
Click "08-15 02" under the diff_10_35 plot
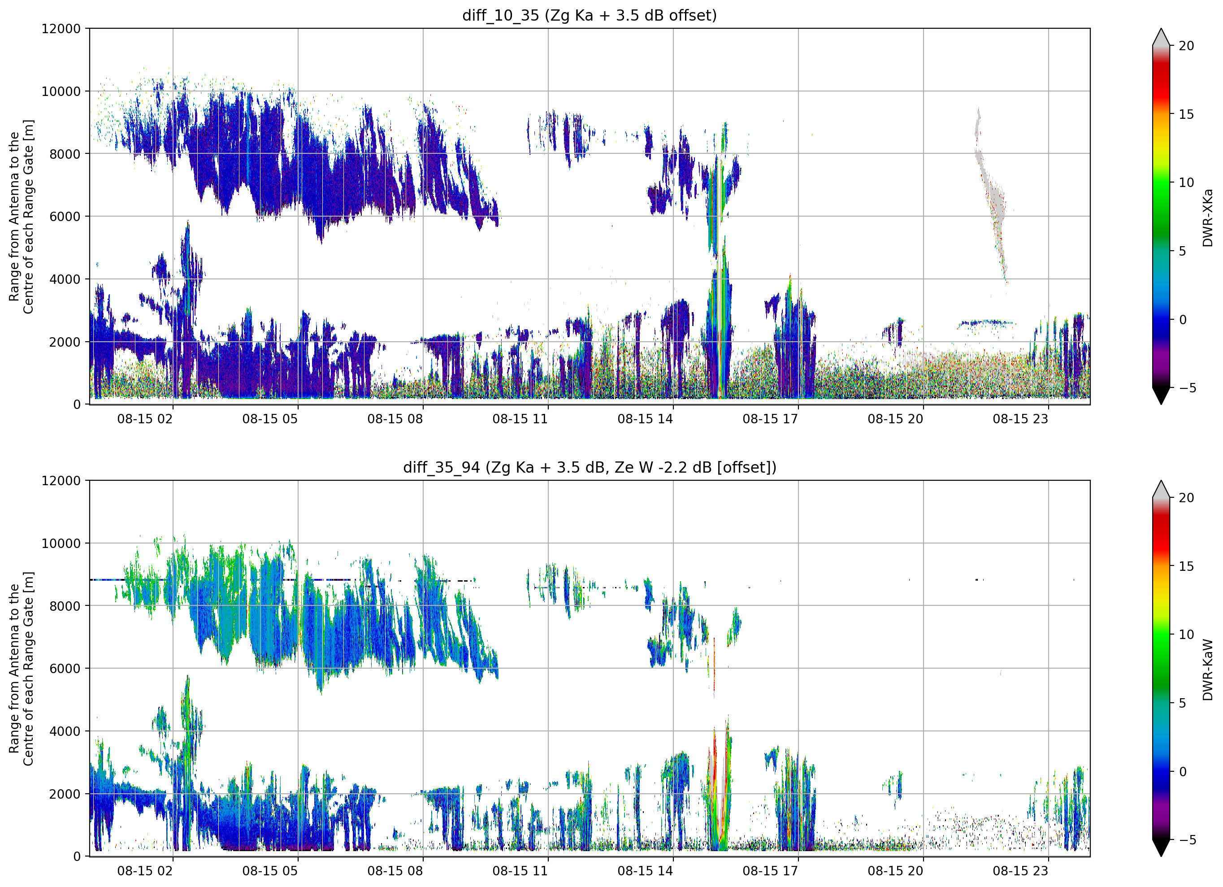(145, 419)
